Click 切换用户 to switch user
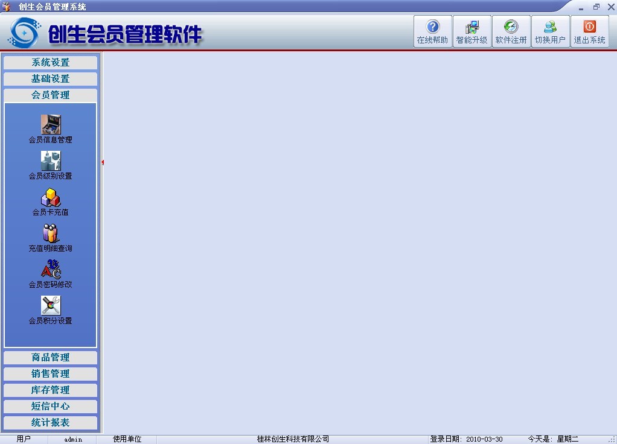 tap(550, 31)
